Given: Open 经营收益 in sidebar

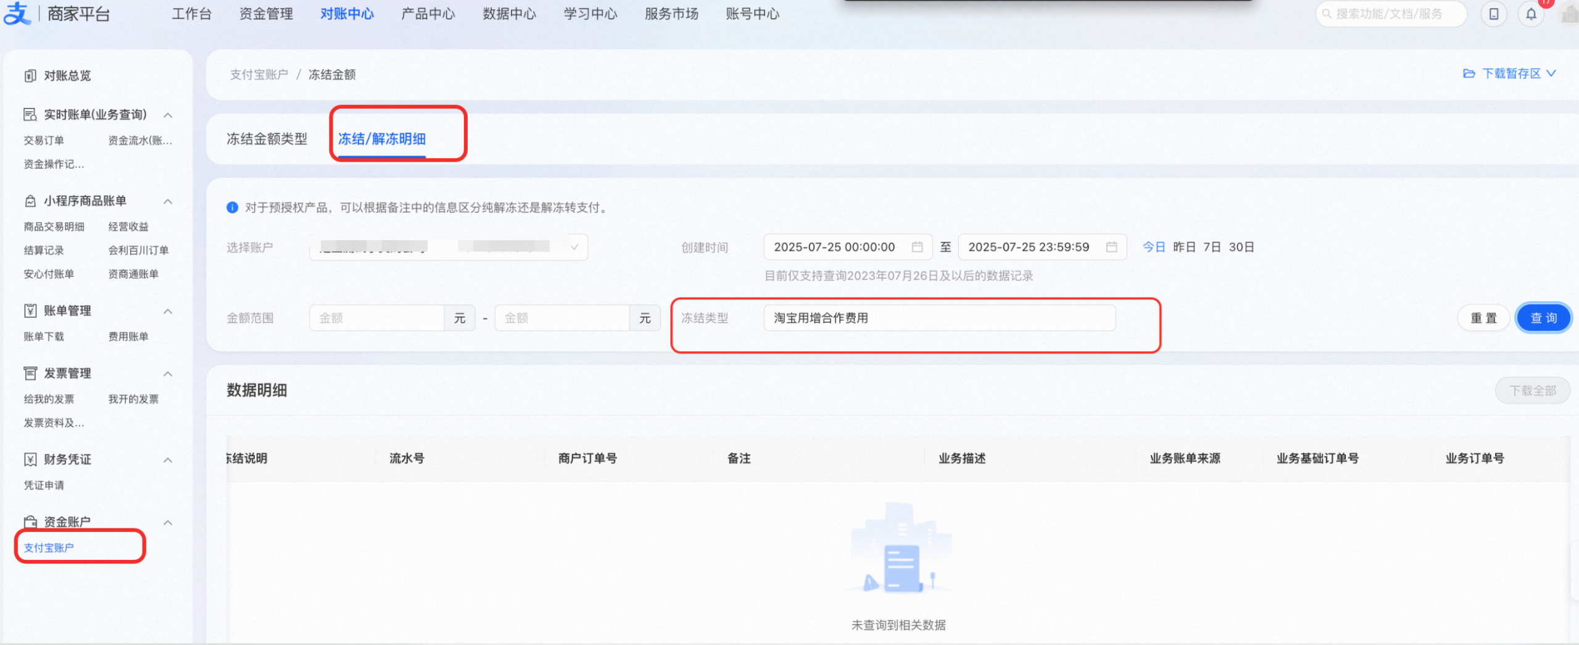Looking at the screenshot, I should tap(128, 227).
